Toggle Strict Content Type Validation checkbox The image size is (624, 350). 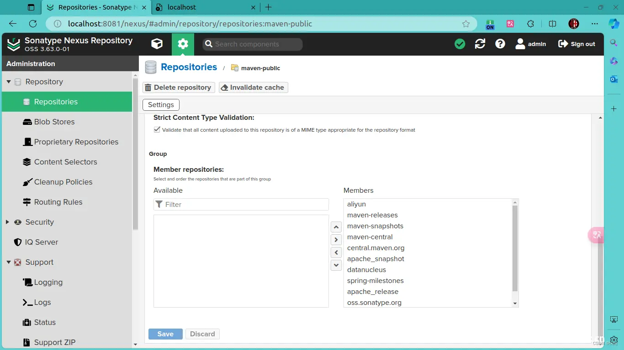157,130
